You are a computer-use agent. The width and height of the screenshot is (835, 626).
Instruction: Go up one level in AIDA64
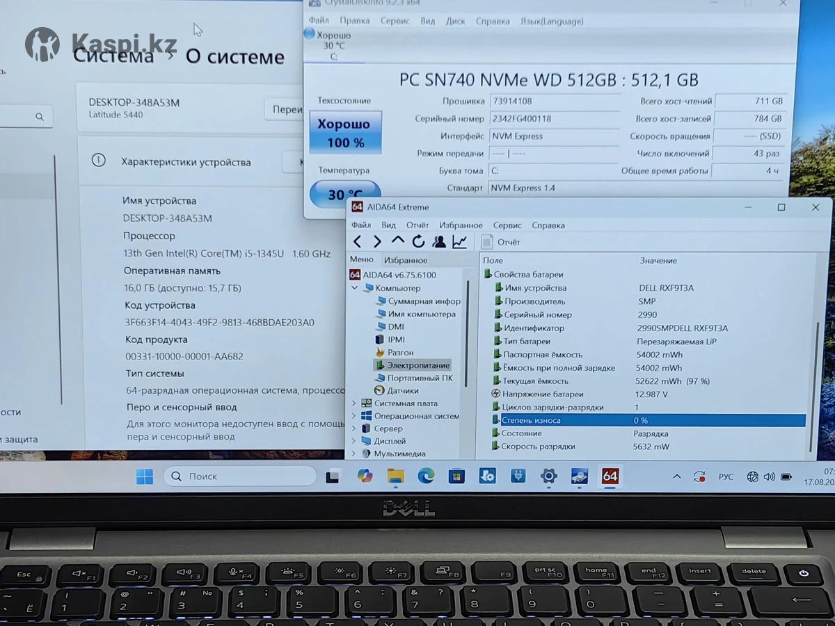(397, 241)
